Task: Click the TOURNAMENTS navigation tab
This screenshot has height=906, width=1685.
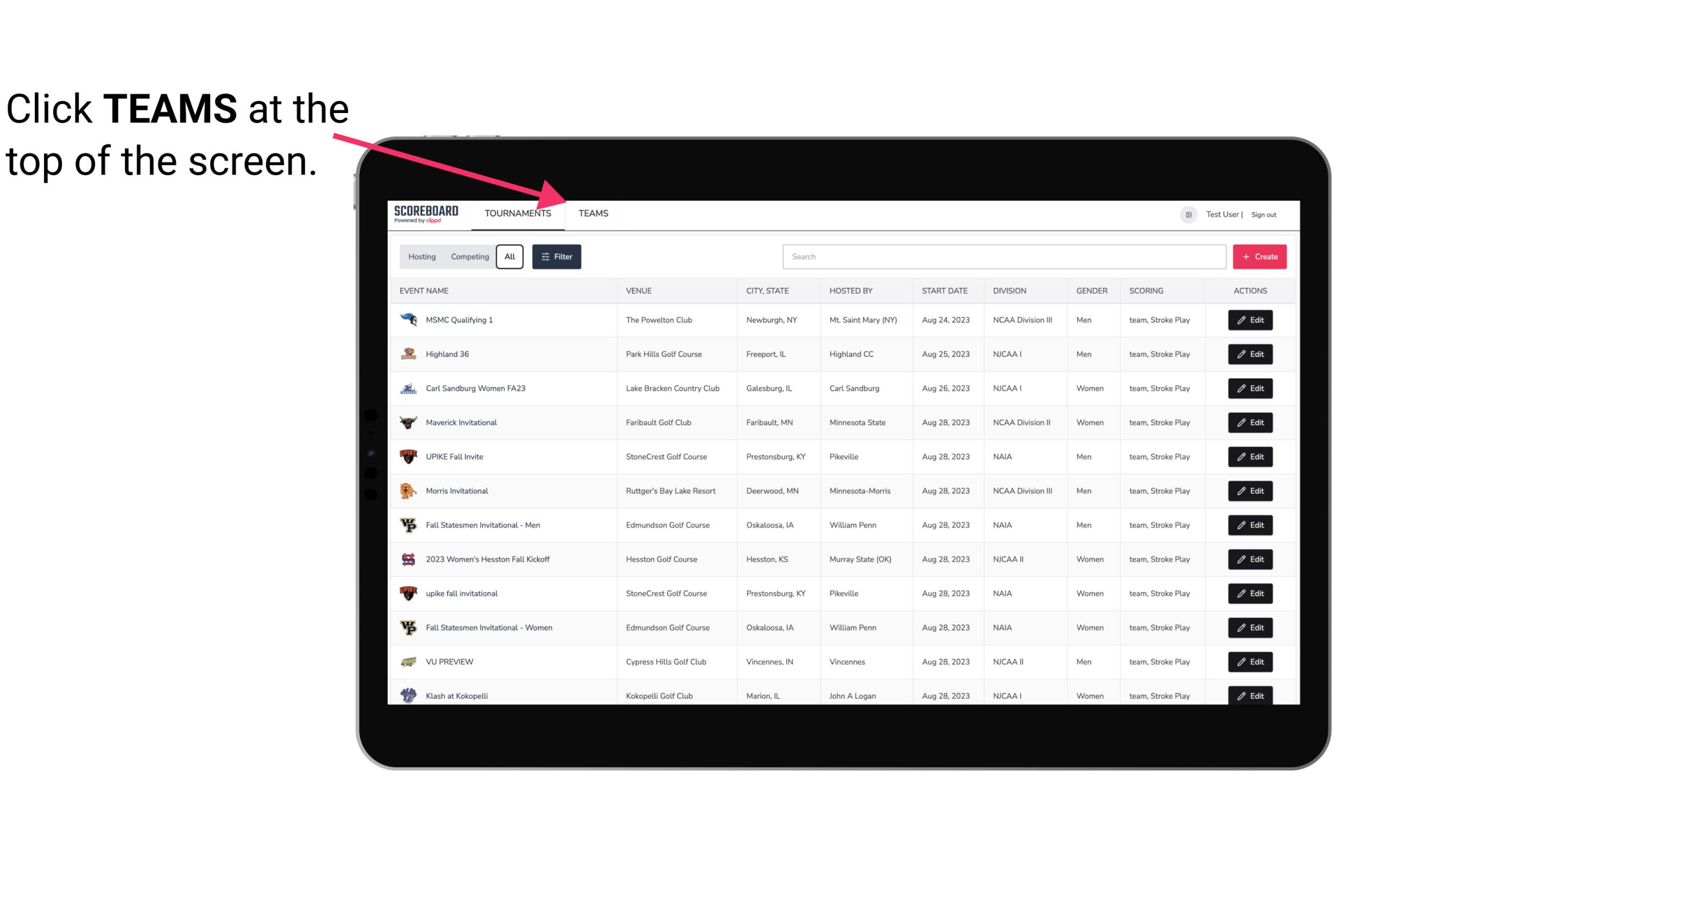Action: [517, 214]
